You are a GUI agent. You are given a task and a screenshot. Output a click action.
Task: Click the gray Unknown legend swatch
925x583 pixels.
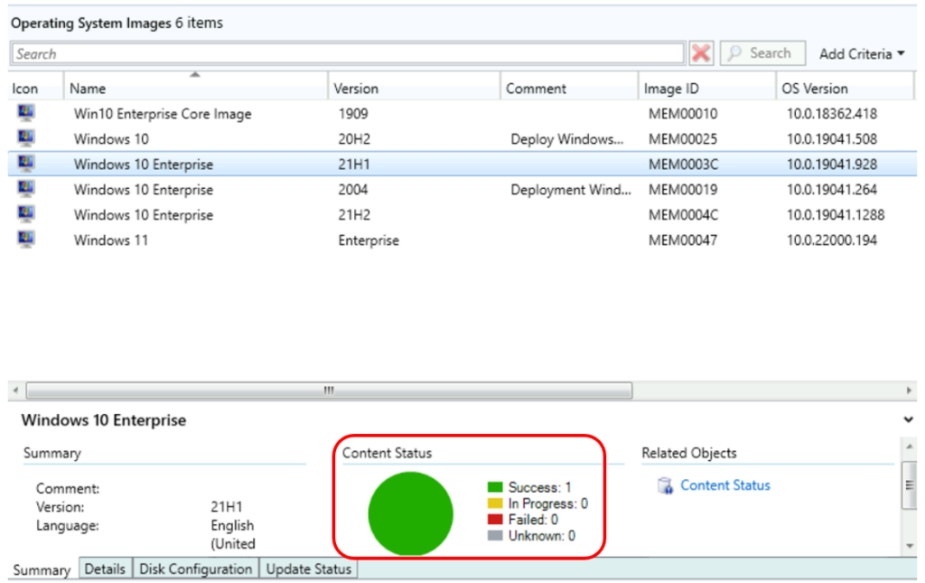[x=495, y=536]
